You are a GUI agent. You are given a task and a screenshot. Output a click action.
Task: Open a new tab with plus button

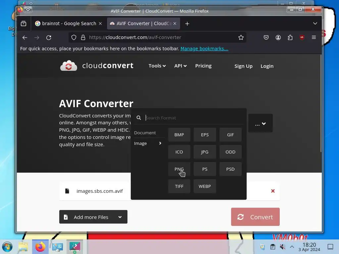pyautogui.click(x=187, y=24)
